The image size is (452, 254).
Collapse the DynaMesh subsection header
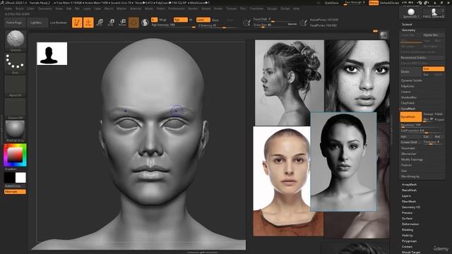408,109
